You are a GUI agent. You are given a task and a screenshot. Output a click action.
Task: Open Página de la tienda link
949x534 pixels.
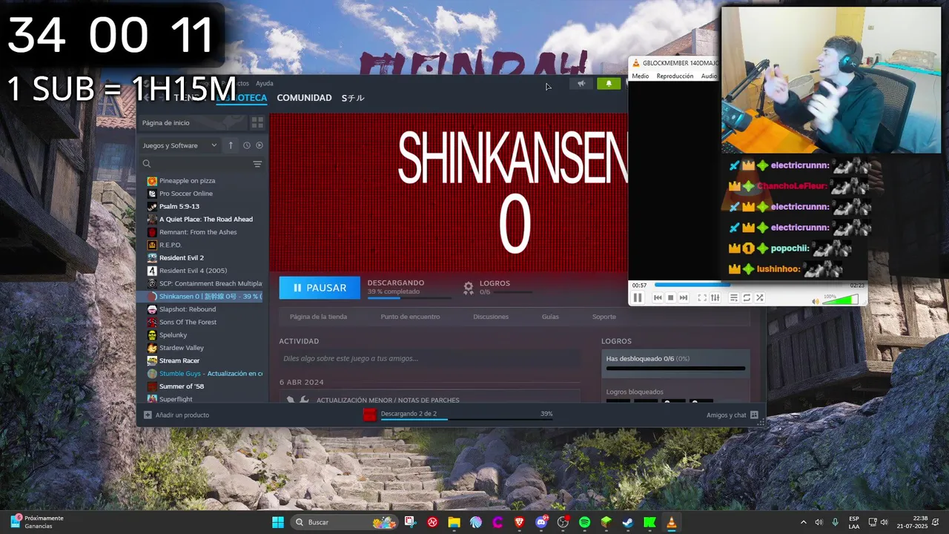point(318,317)
